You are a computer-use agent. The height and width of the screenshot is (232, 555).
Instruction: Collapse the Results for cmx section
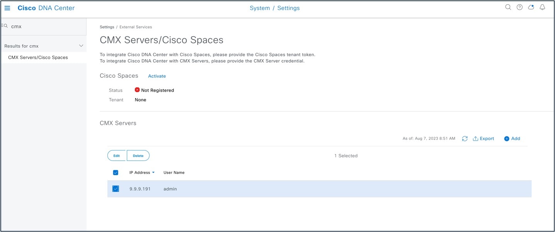coord(81,46)
